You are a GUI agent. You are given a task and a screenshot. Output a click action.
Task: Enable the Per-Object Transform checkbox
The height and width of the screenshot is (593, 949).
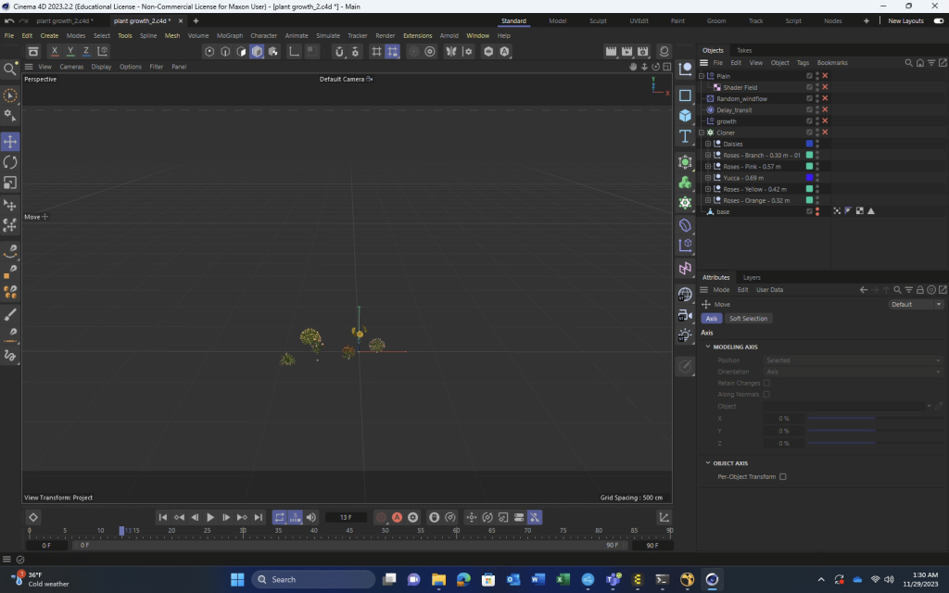[x=783, y=477]
